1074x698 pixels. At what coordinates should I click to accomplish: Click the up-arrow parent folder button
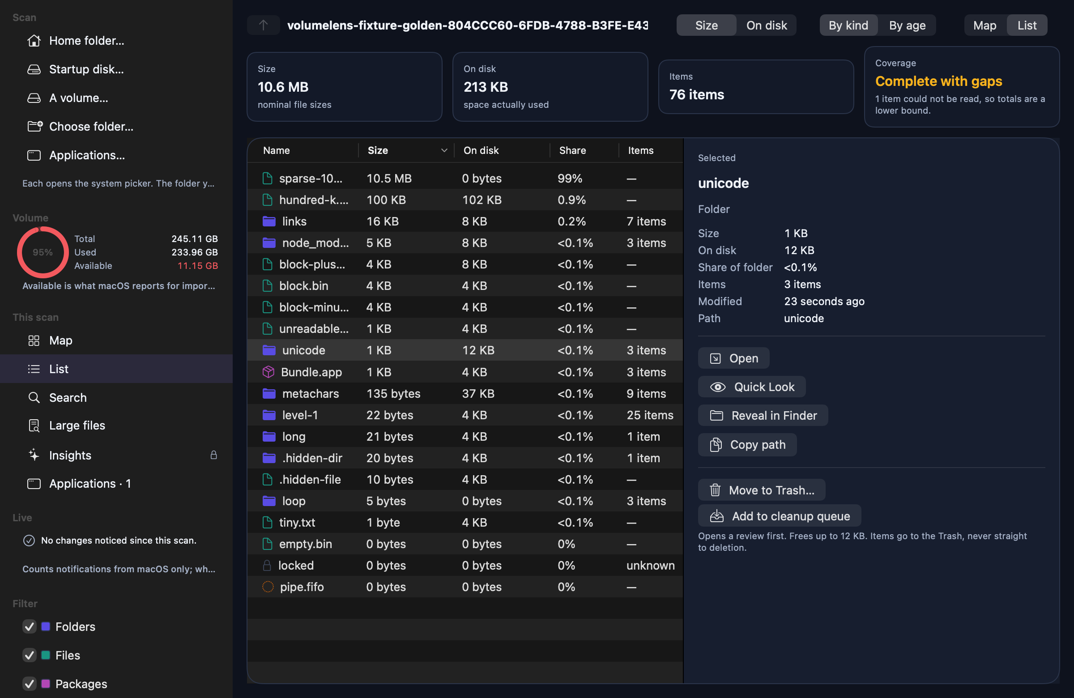[264, 25]
